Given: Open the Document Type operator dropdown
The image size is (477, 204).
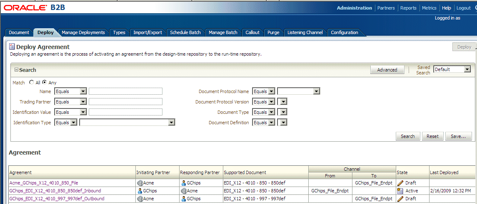Looking at the screenshot, I should [x=264, y=112].
